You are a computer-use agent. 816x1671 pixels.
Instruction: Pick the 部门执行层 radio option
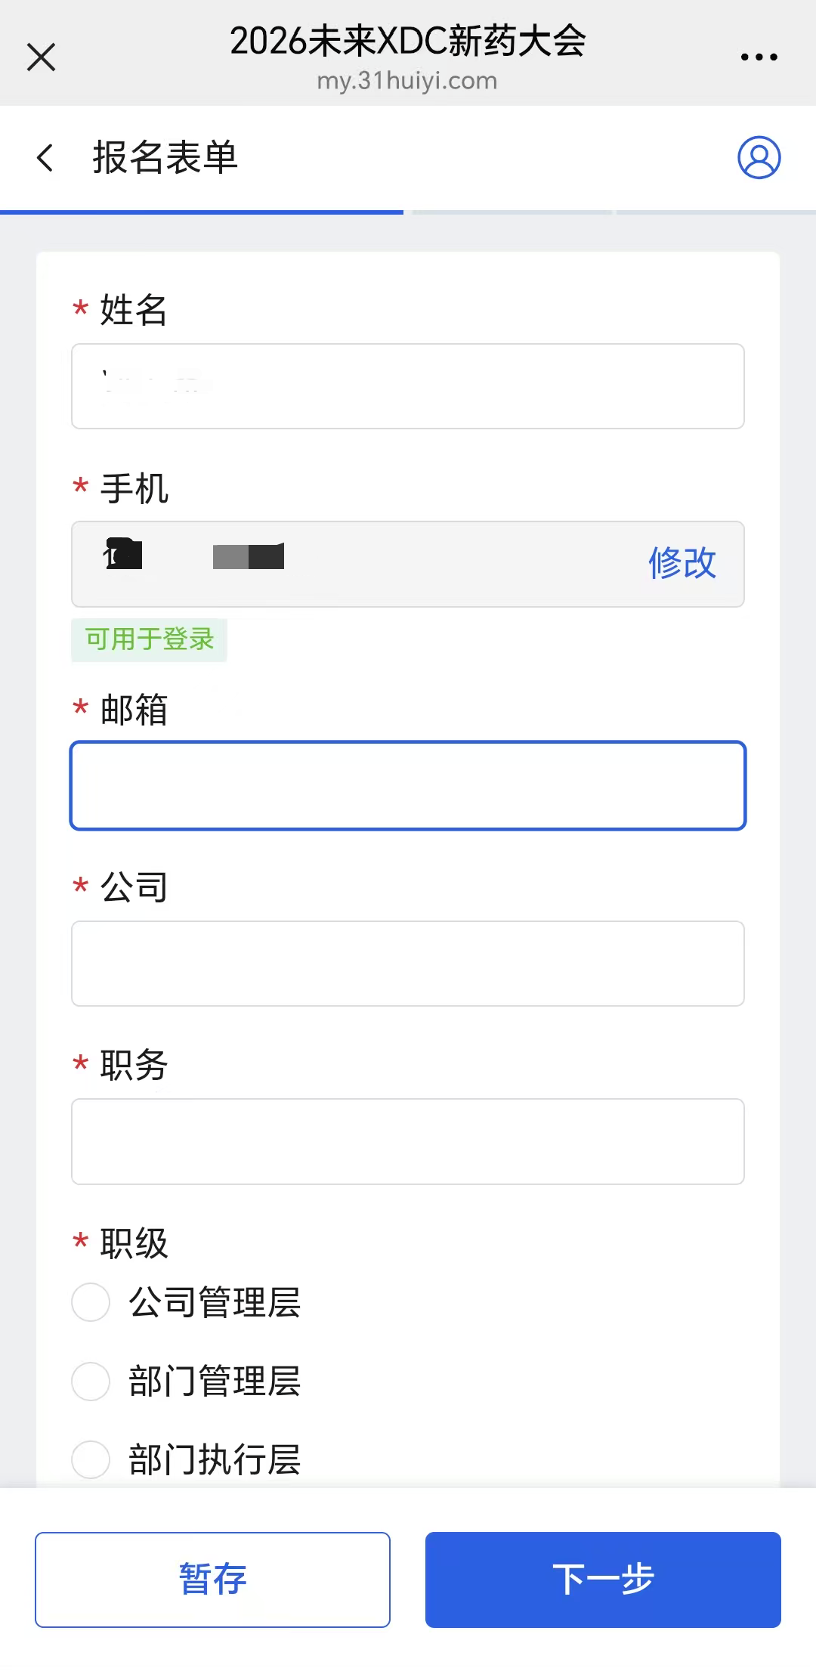(x=91, y=1459)
